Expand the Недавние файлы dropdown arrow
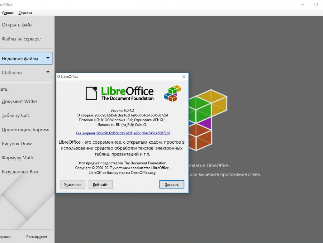Image resolution: width=323 pixels, height=243 pixels. [x=48, y=58]
